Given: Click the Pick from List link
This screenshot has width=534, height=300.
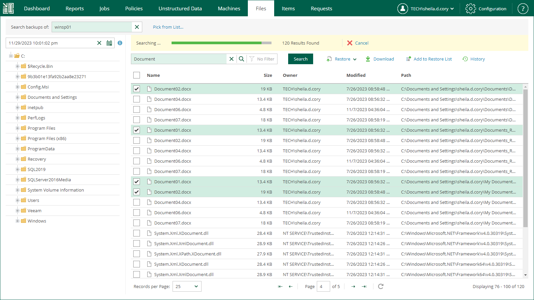Looking at the screenshot, I should pyautogui.click(x=168, y=27).
